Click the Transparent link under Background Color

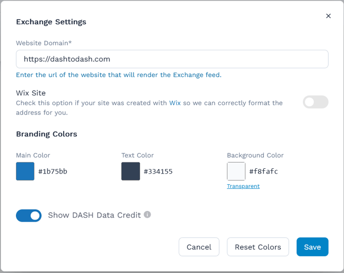[x=243, y=186]
